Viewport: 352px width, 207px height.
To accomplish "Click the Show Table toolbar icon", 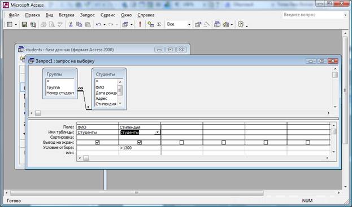I will (150, 24).
